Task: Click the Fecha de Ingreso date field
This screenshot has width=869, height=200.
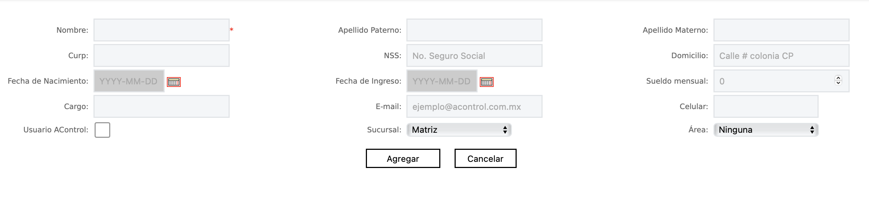Action: (441, 81)
